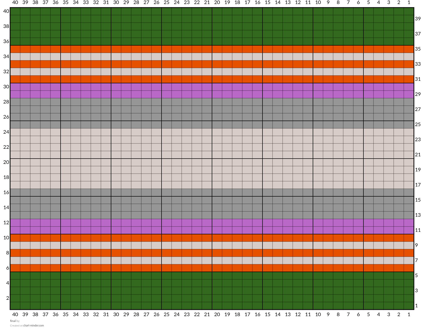Pick the orange cell at row 35, column 1
The height and width of the screenshot is (333, 424).
[409, 49]
